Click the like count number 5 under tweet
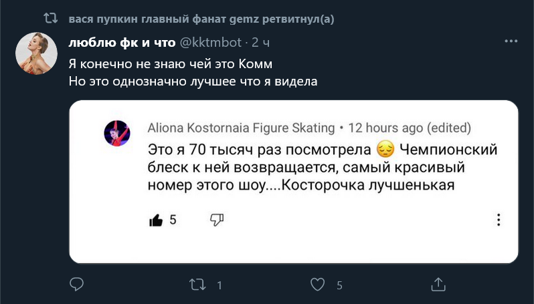Viewport: 534px width, 304px height. (x=339, y=285)
